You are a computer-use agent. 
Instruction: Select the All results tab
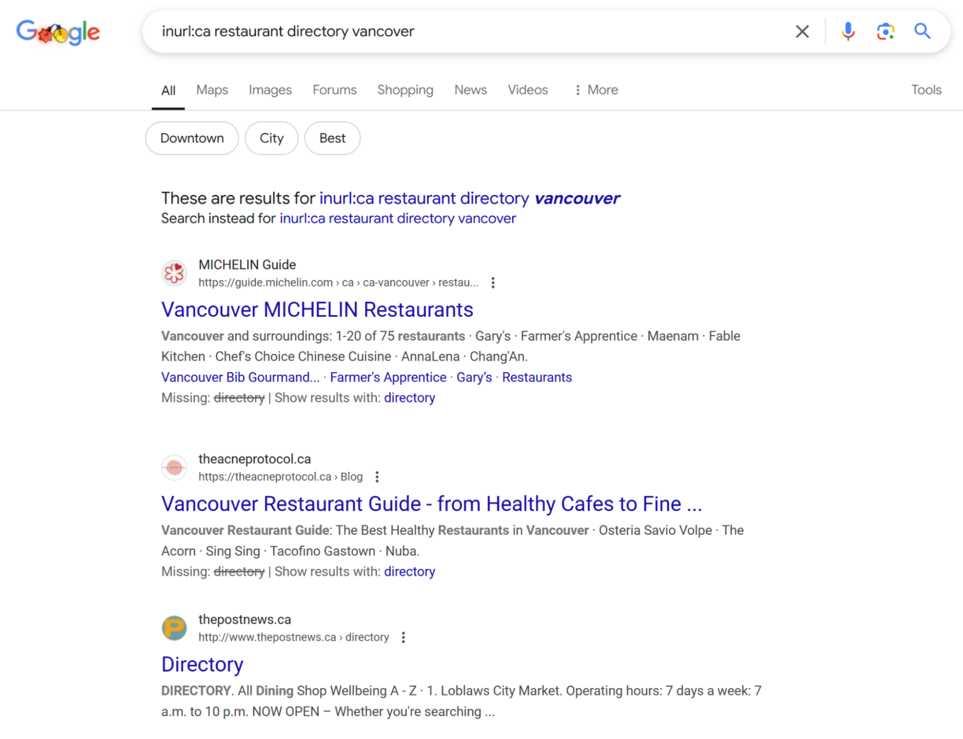pyautogui.click(x=168, y=91)
